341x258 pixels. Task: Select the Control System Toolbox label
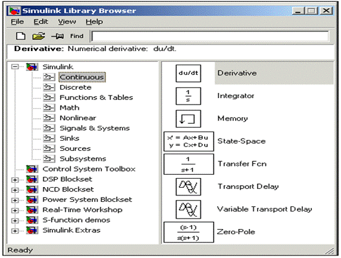[89, 169]
